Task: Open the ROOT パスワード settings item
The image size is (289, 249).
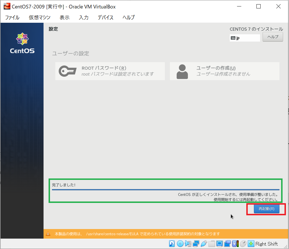Action: 110,71
